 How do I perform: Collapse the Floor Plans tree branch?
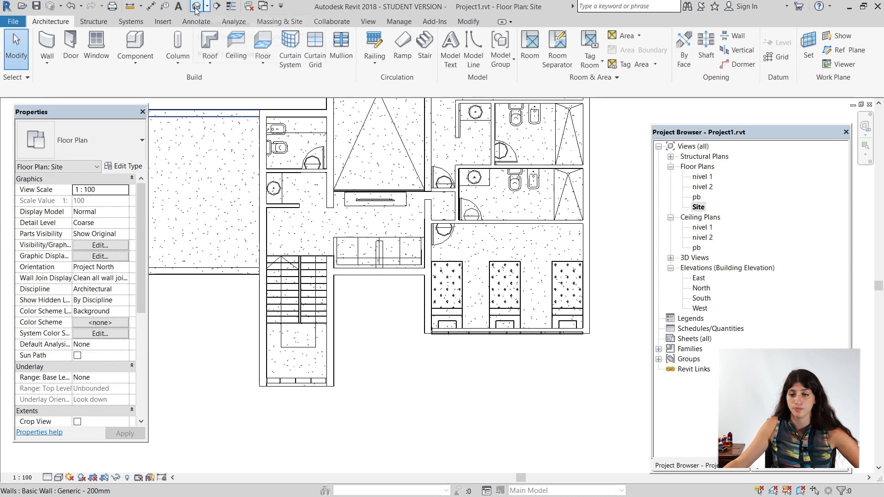coord(671,167)
